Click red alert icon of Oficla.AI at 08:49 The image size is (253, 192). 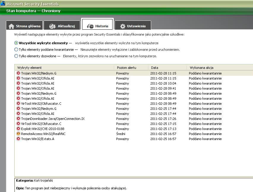(x=18, y=98)
